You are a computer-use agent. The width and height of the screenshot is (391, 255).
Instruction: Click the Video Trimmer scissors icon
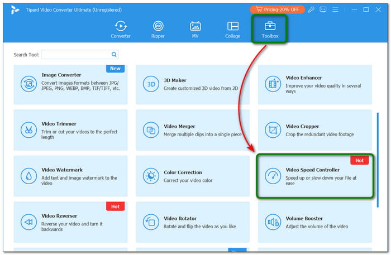[x=28, y=130]
